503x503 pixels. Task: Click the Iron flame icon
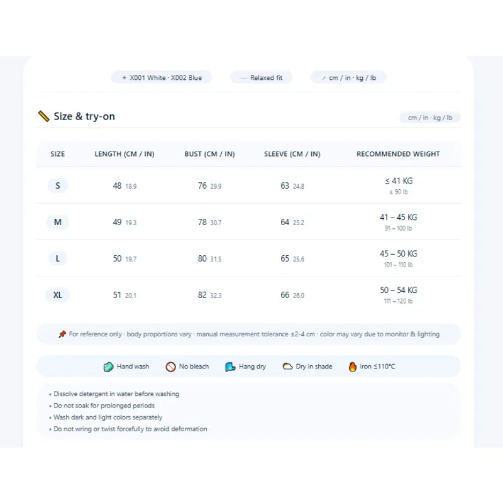point(352,367)
